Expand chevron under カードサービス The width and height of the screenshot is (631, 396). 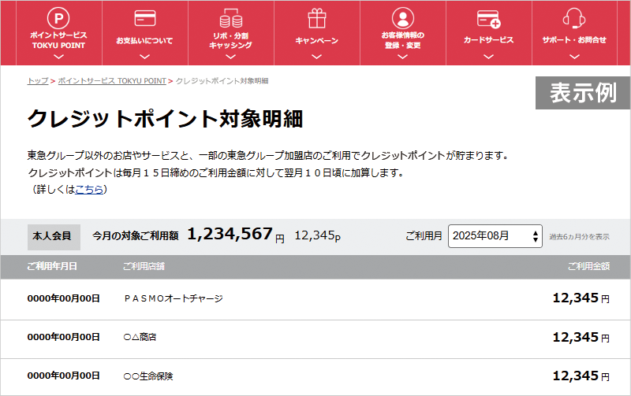[488, 56]
